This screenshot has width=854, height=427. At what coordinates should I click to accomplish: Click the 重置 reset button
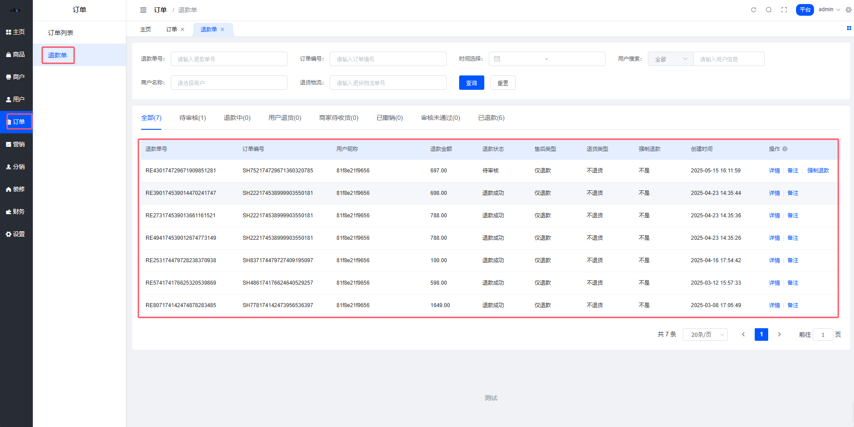(x=503, y=83)
